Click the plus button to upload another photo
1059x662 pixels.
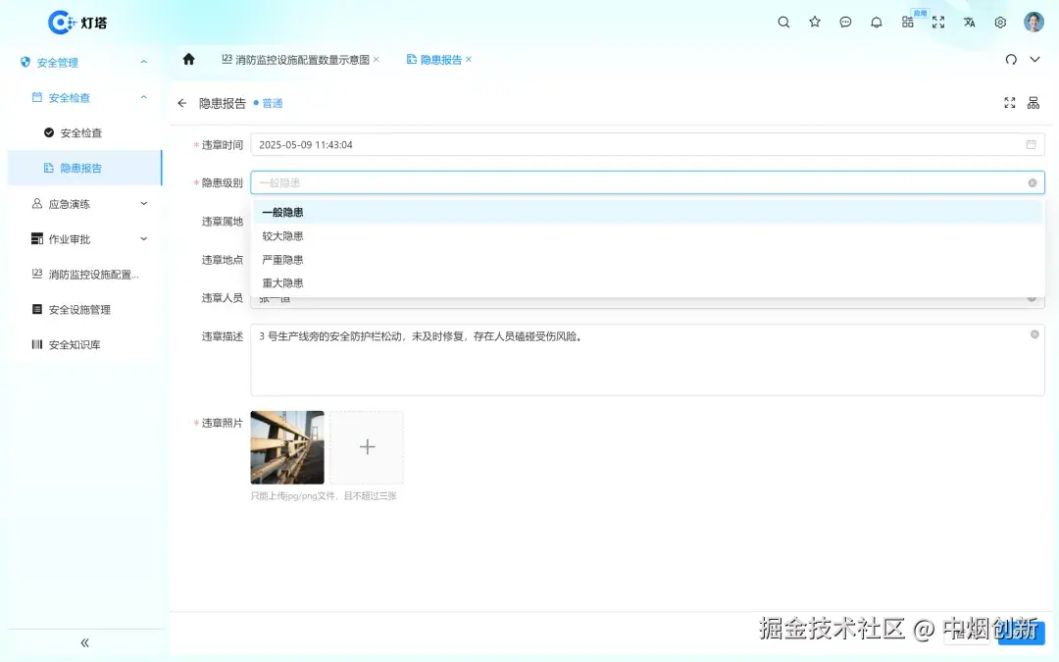point(367,446)
